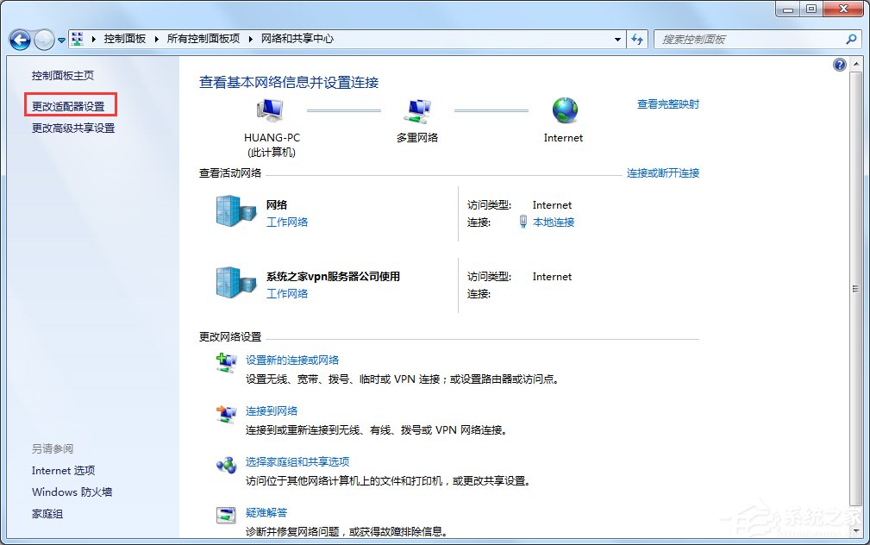Open 本地连接 next to 连接

[x=553, y=222]
